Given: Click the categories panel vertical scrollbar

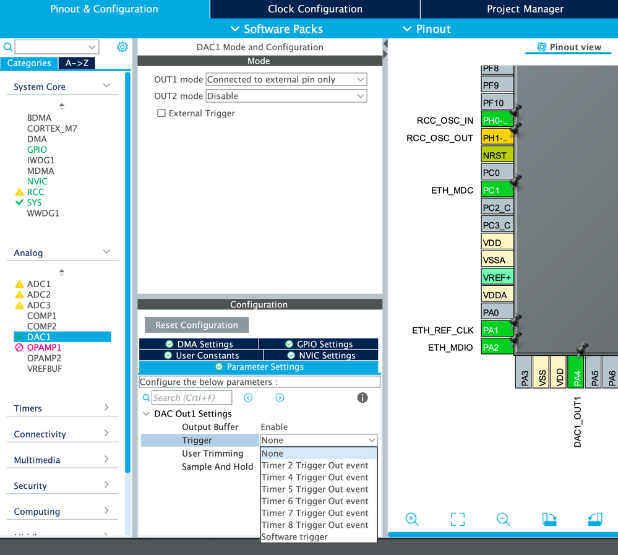Looking at the screenshot, I should pos(127,272).
